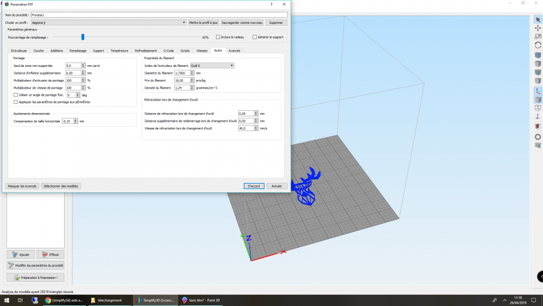Open process settings gear icon in toolbar
The height and width of the screenshot is (306, 543).
pyautogui.click(x=538, y=137)
